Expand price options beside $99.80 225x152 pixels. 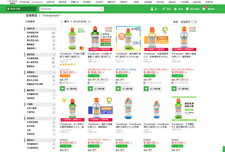click(186, 72)
